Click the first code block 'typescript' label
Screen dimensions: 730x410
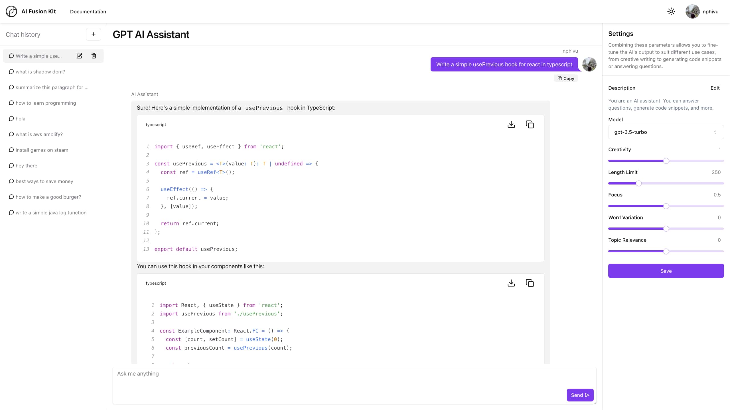(x=156, y=125)
